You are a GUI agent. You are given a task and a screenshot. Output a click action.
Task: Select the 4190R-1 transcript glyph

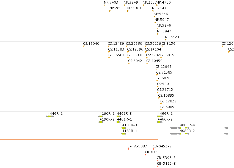coord(100,116)
